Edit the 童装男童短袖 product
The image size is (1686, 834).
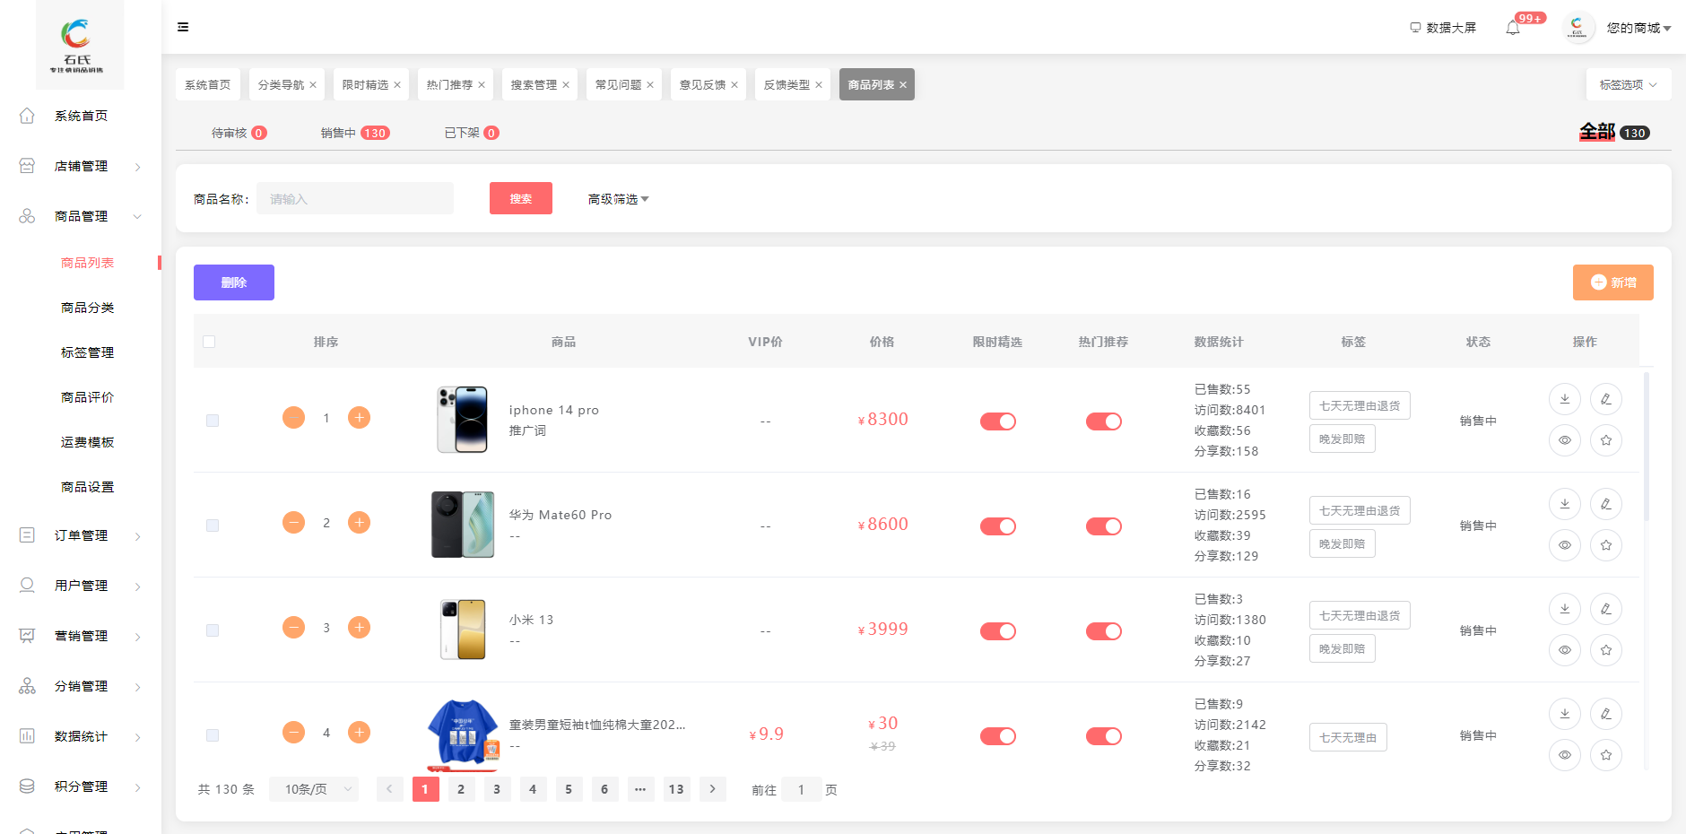pyautogui.click(x=1606, y=714)
